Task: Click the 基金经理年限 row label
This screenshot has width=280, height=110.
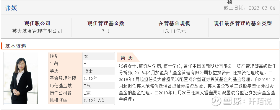Action: coord(63,78)
